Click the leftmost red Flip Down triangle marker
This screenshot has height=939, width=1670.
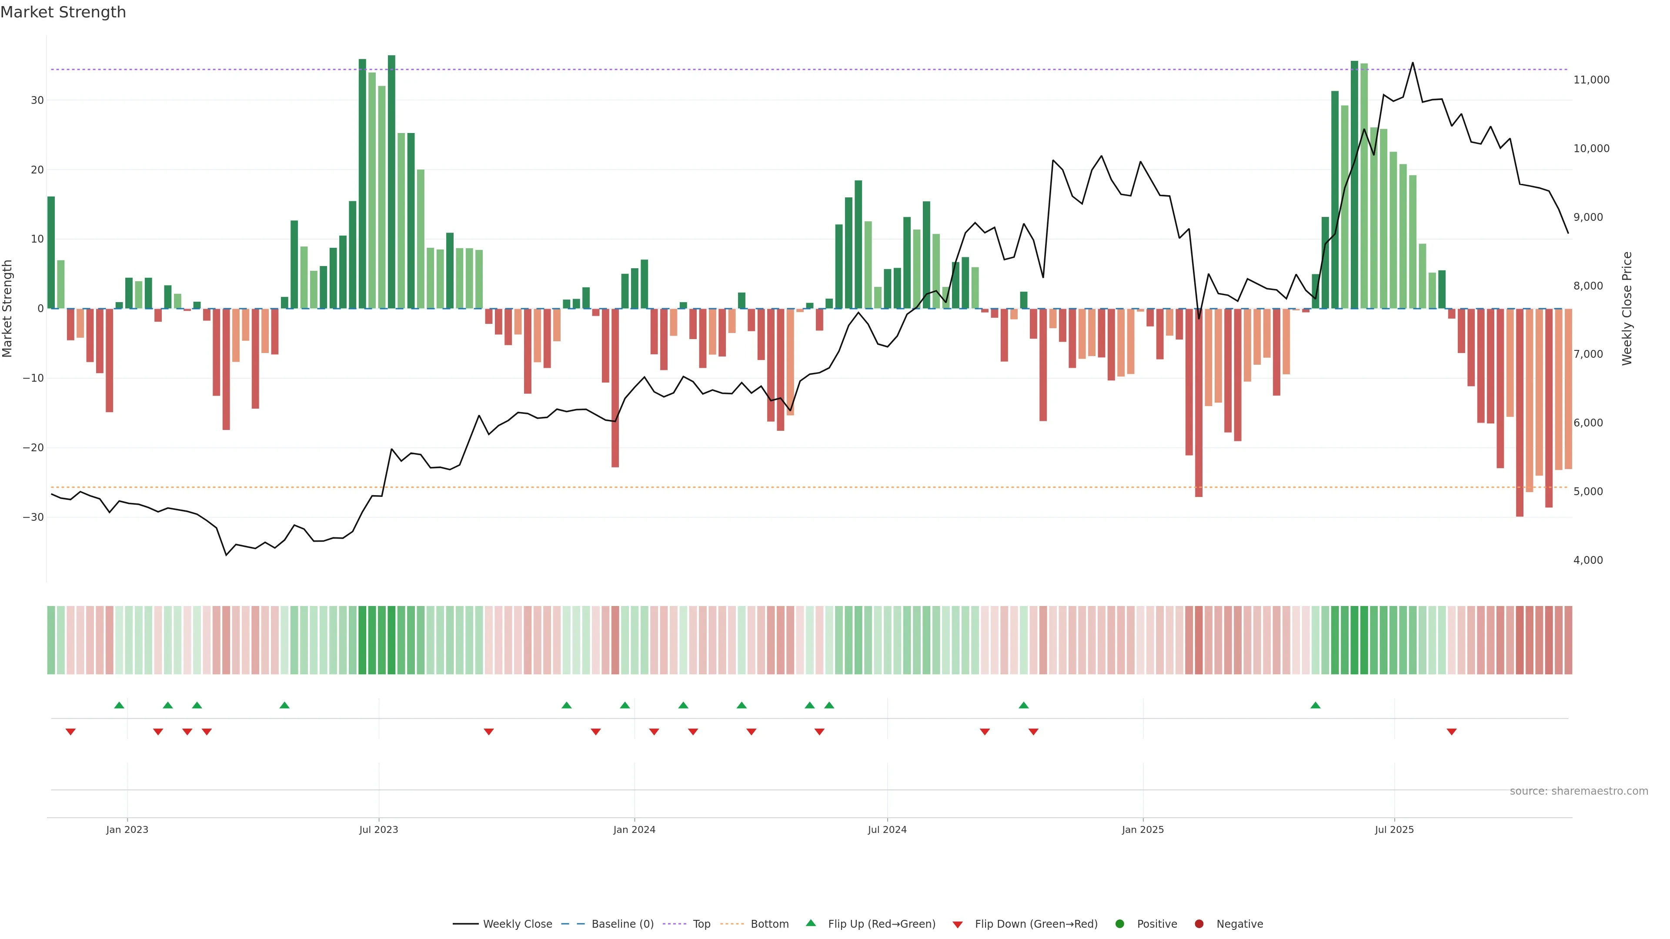click(70, 732)
